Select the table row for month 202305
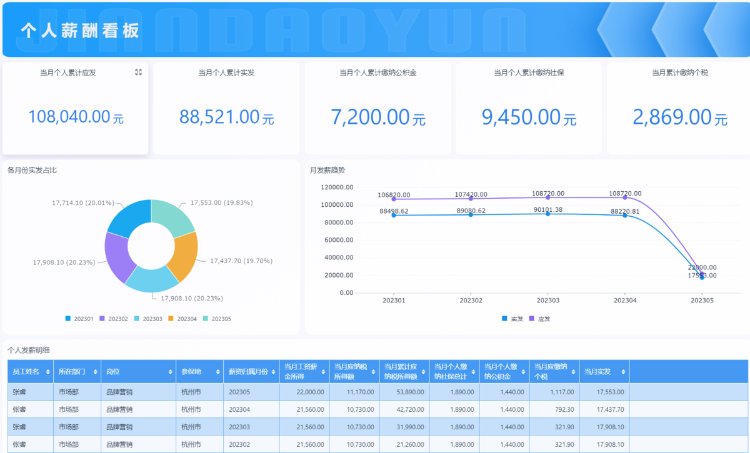The width and height of the screenshot is (750, 453). (x=312, y=392)
